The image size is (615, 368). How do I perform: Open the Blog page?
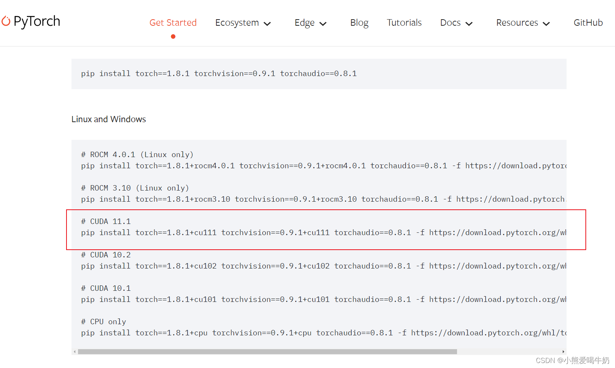coord(359,23)
